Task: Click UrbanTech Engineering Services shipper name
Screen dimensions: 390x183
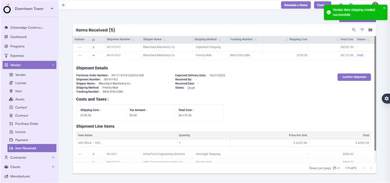Action: (x=164, y=154)
